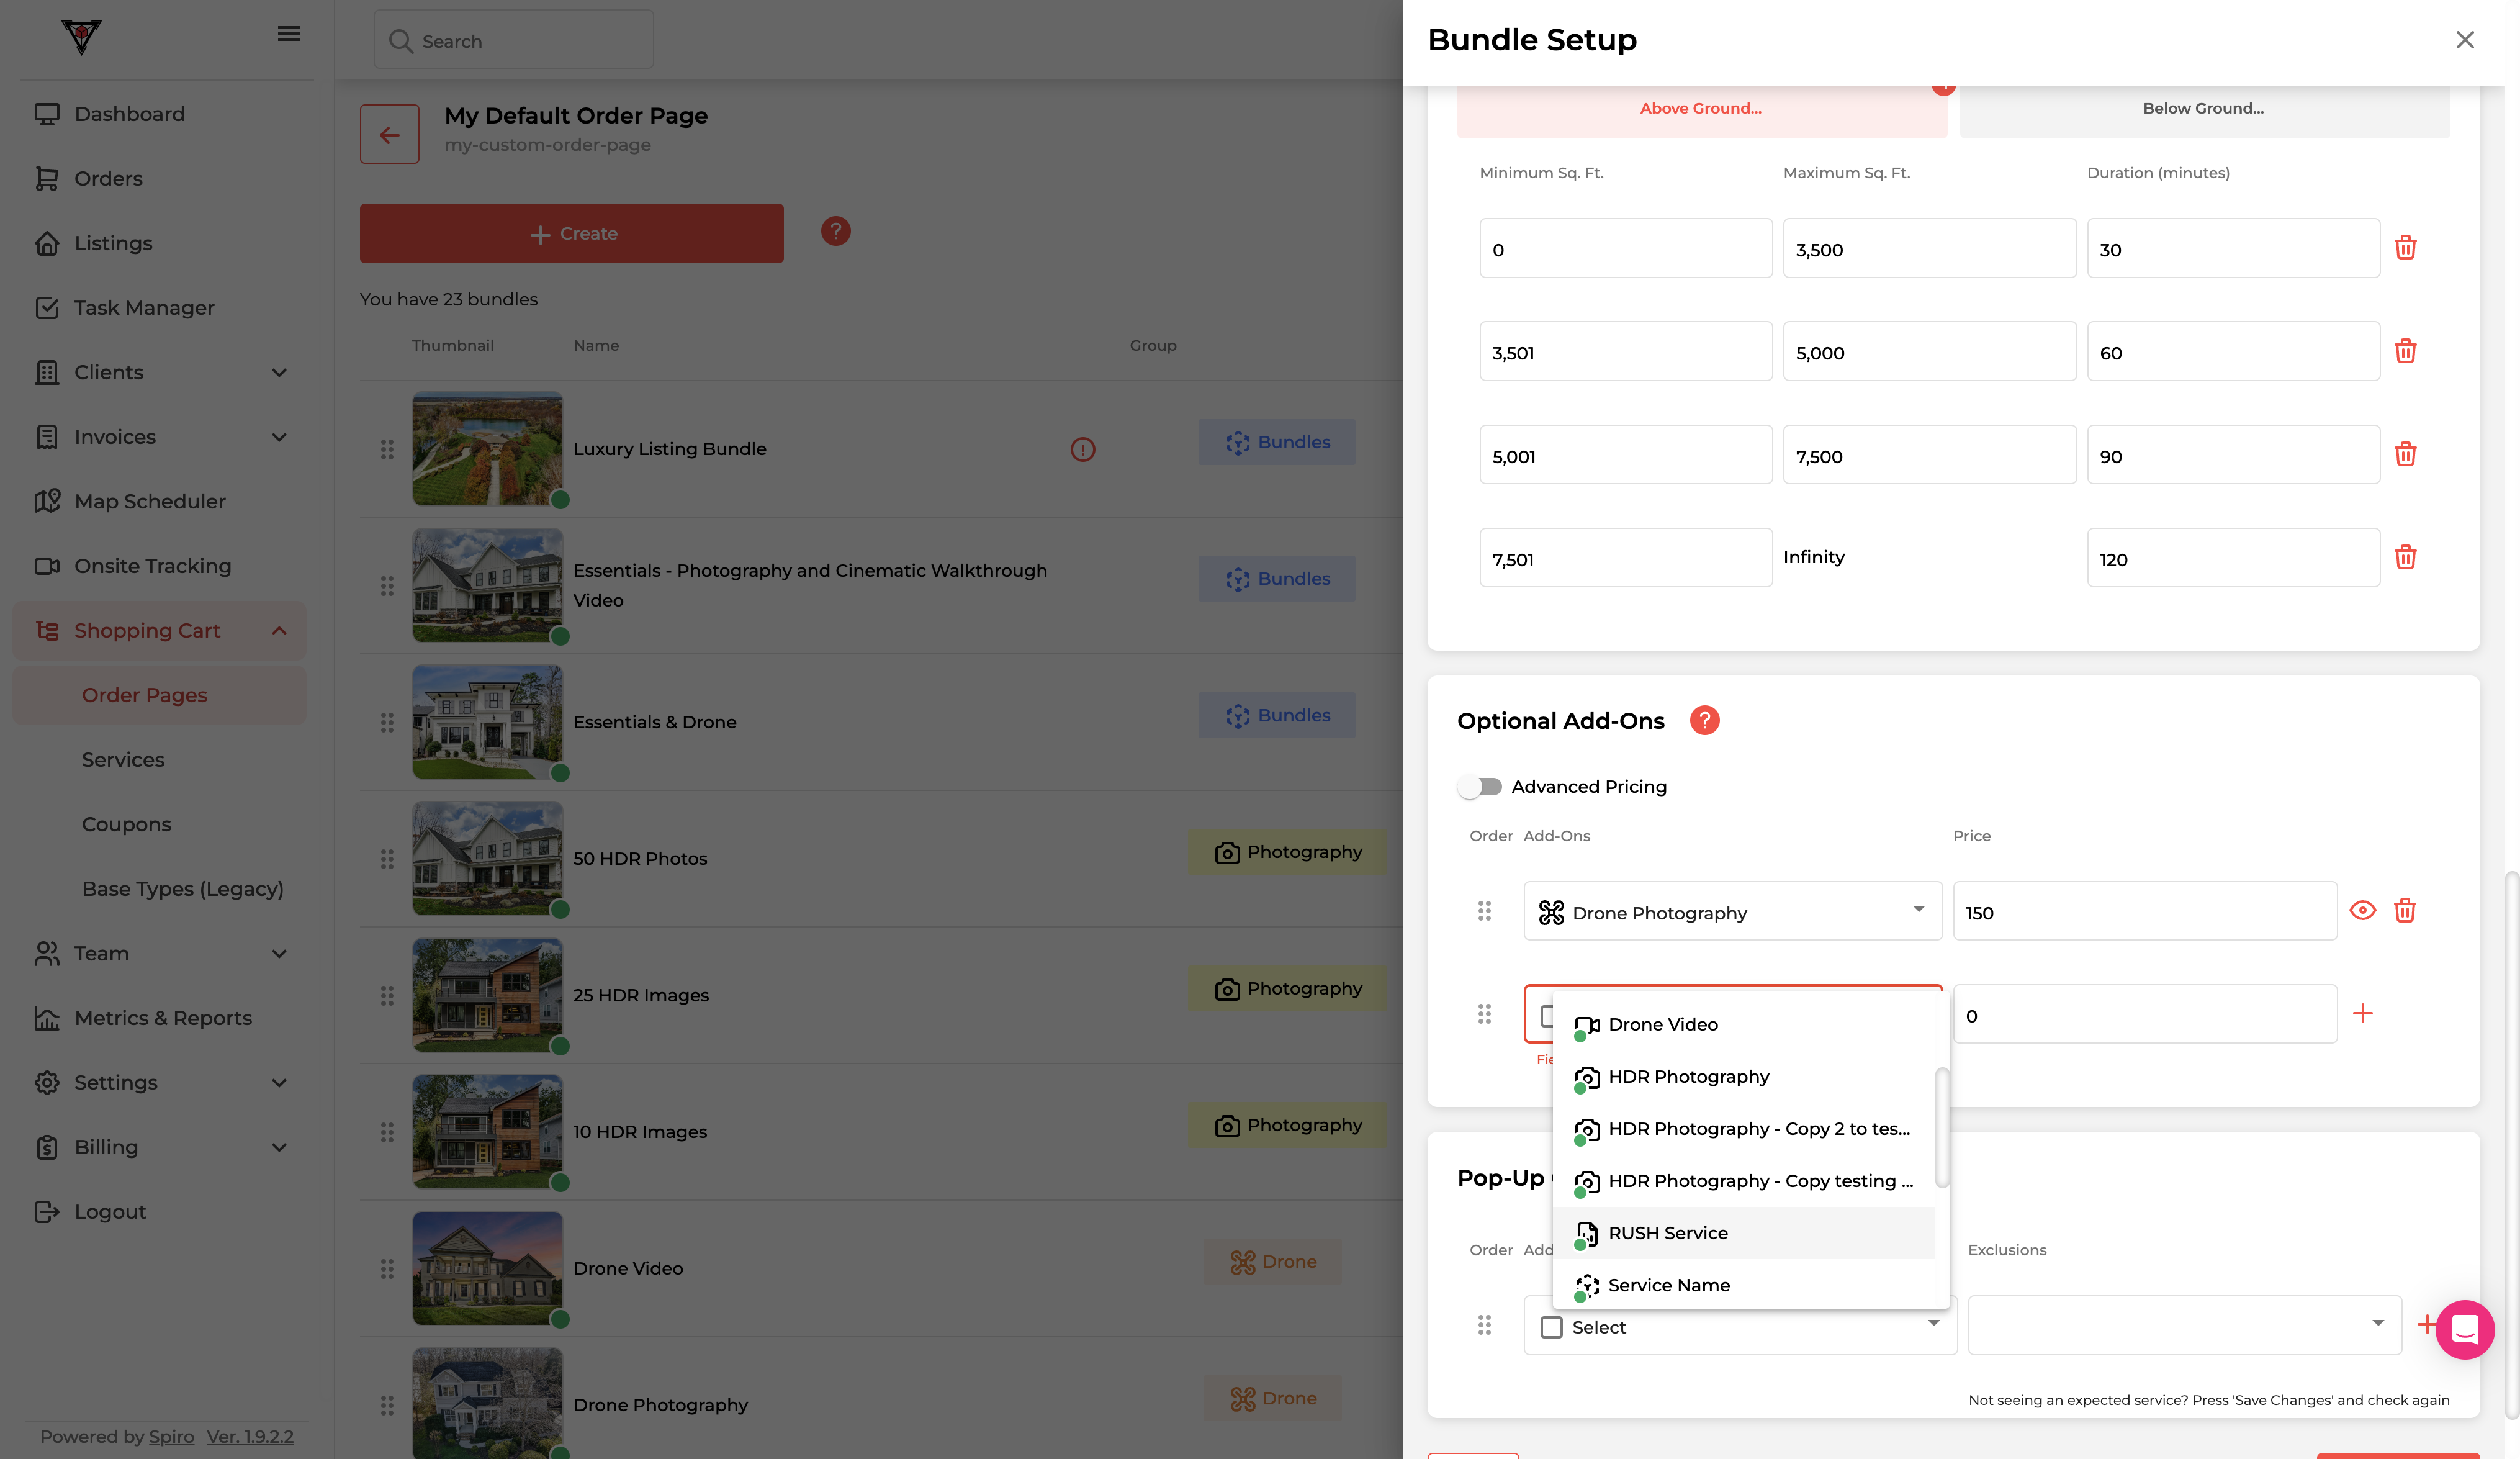
Task: Click the Search field
Action: coord(513,40)
